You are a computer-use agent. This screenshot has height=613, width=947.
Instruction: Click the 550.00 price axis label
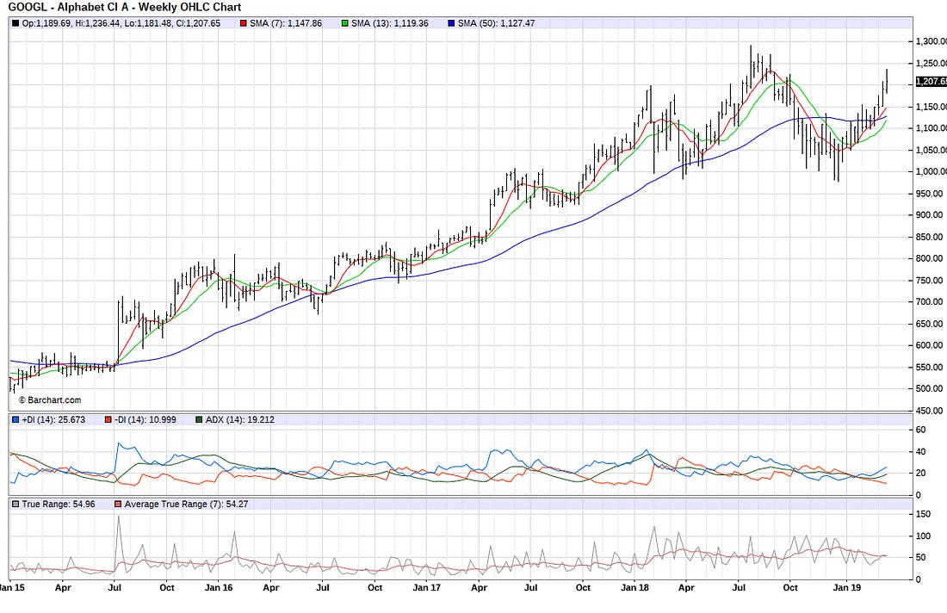tap(930, 367)
